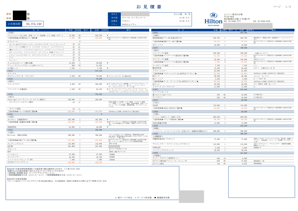Click the 30名以上プラン plan value
This screenshot has width=298, height=211.
(130, 25)
